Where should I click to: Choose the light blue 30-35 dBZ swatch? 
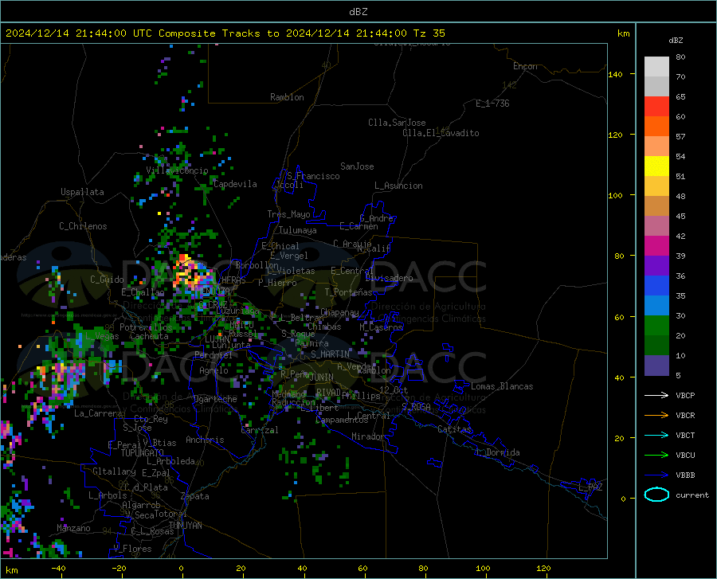click(x=656, y=306)
